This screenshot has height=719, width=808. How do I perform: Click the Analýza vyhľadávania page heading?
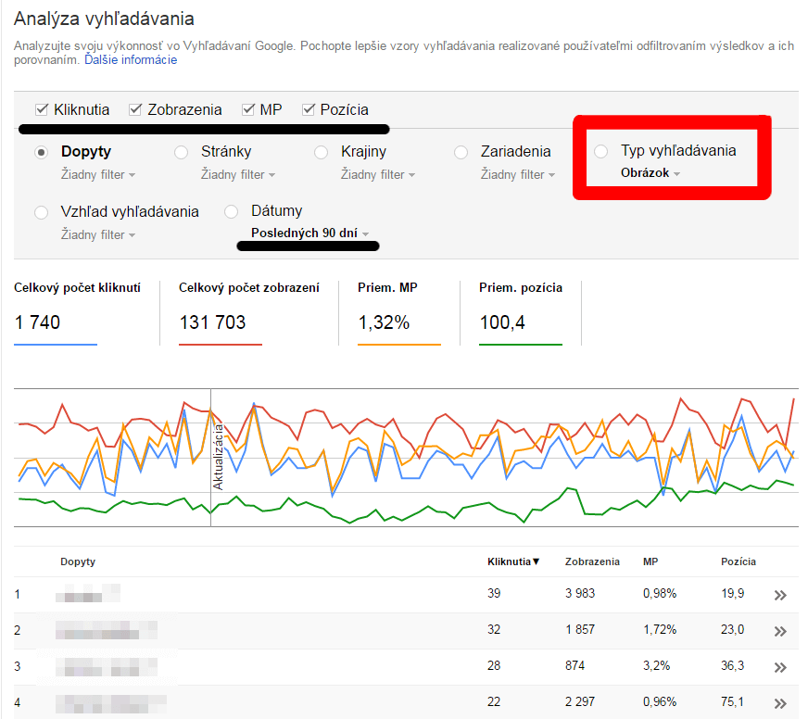[104, 19]
